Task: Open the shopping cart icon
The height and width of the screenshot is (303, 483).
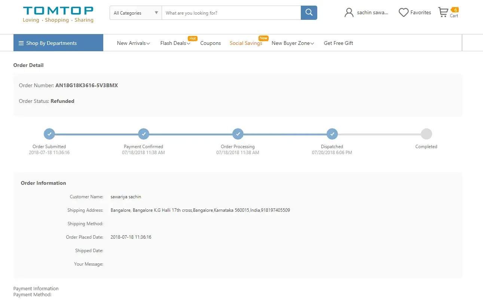Action: coord(443,13)
